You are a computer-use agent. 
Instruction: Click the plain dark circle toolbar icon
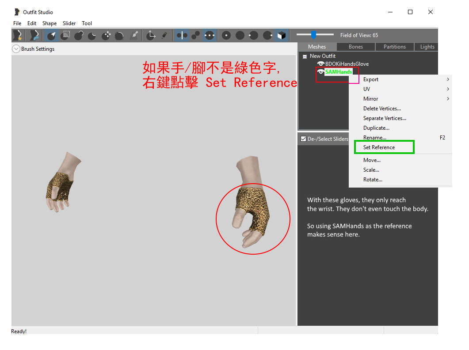[240, 36]
